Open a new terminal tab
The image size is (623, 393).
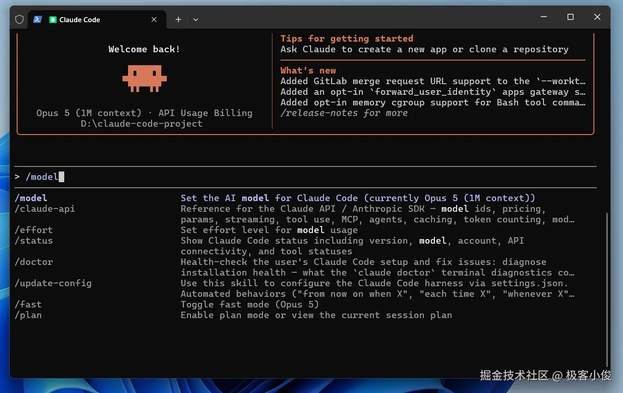pos(178,19)
